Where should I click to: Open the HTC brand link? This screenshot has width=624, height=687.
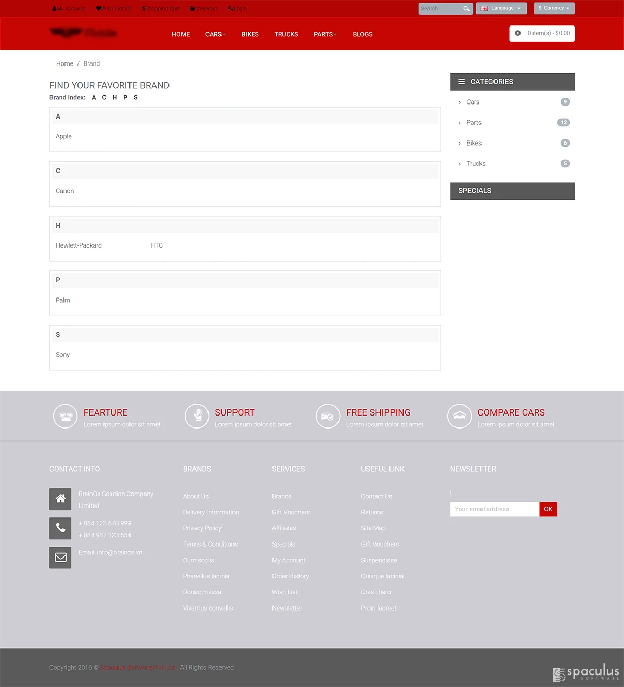tap(157, 245)
